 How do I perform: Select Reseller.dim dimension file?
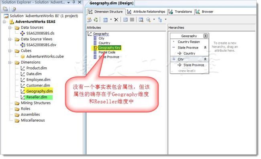click(x=37, y=97)
